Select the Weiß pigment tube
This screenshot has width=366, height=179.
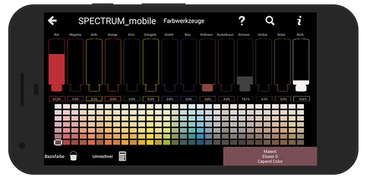[301, 65]
